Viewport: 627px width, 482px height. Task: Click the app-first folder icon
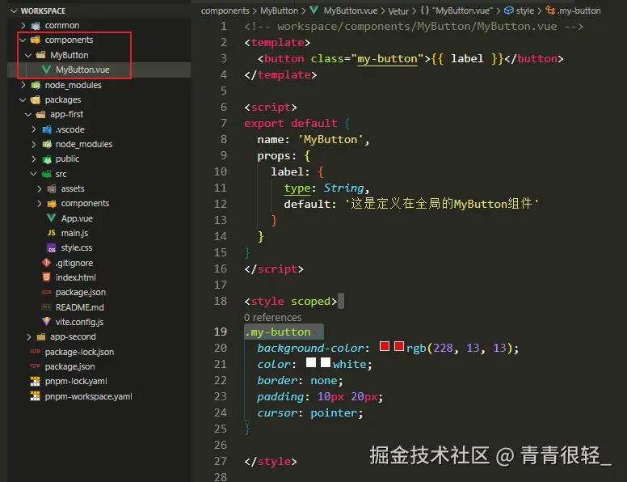[x=40, y=115]
